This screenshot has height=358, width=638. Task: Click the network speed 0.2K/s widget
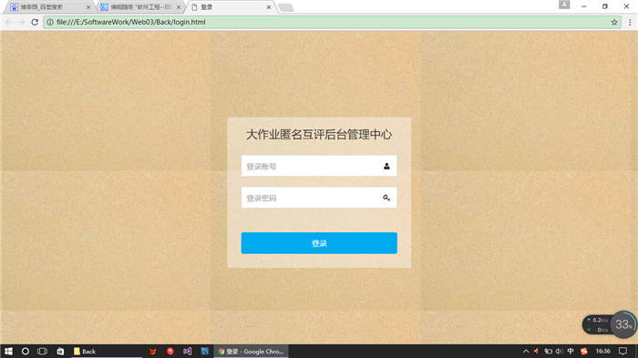click(x=597, y=324)
